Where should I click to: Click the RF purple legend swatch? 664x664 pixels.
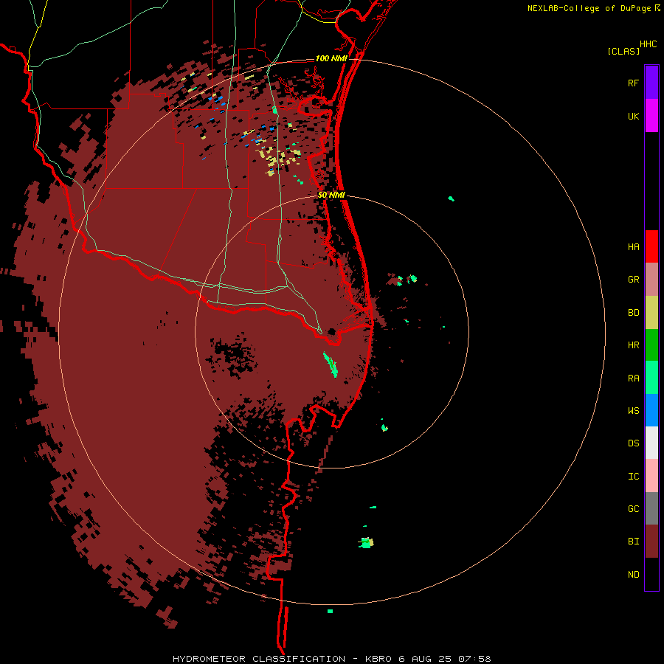pyautogui.click(x=651, y=83)
